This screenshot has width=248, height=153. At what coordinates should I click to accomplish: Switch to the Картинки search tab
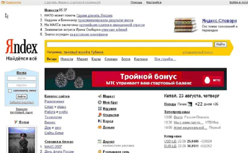[x=141, y=59]
